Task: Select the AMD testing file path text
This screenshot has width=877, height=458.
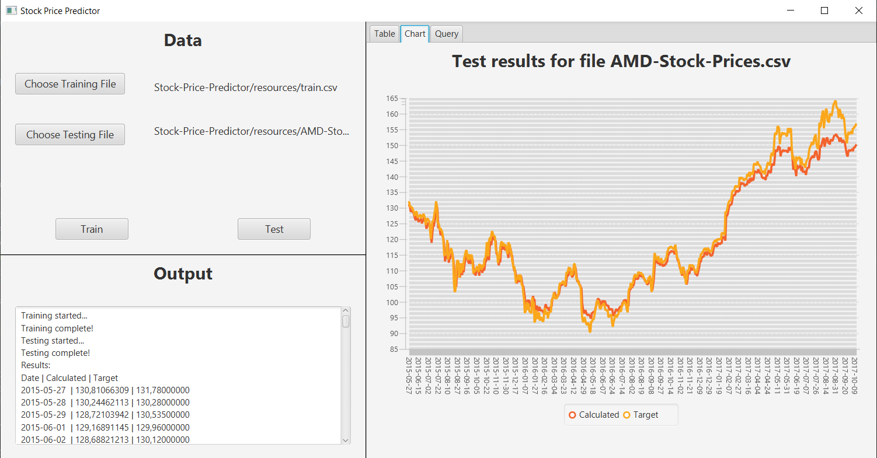Action: click(252, 131)
